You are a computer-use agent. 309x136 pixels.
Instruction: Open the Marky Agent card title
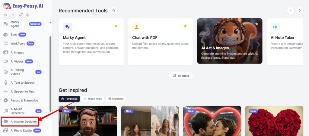pos(74,38)
